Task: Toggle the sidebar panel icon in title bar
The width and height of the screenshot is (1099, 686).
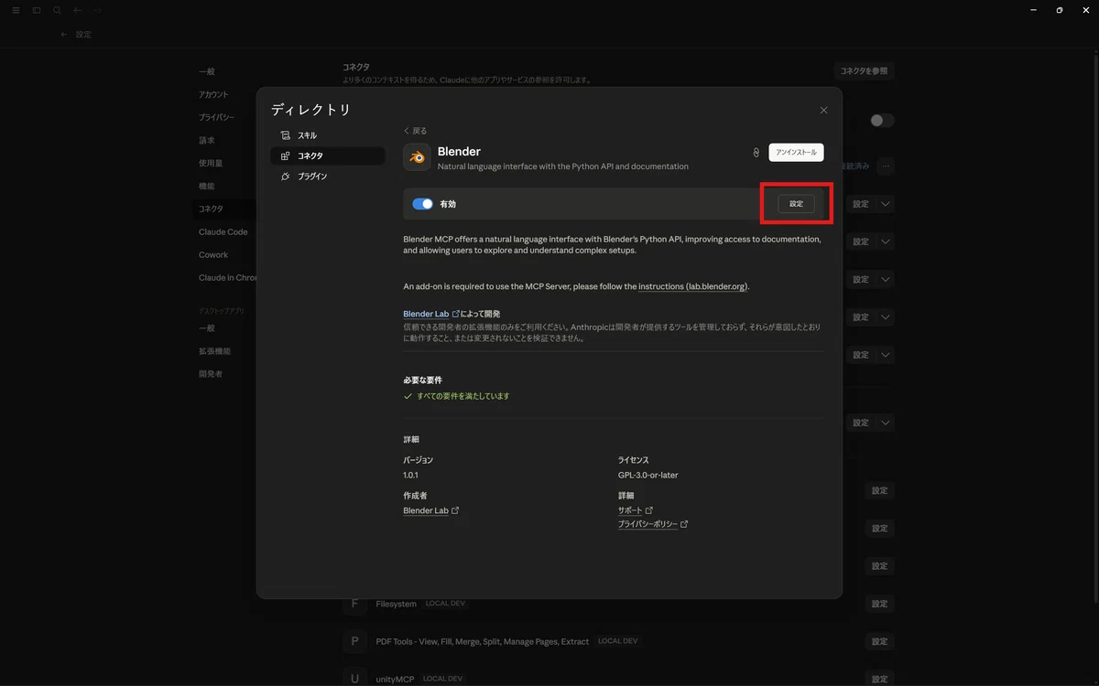Action: coord(37,10)
